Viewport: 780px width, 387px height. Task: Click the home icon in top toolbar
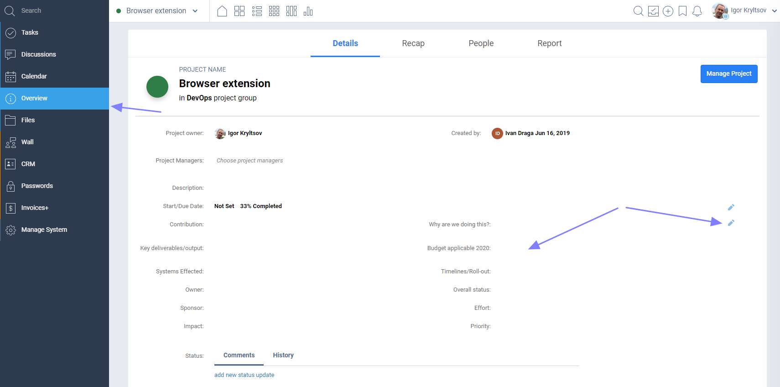pos(222,11)
